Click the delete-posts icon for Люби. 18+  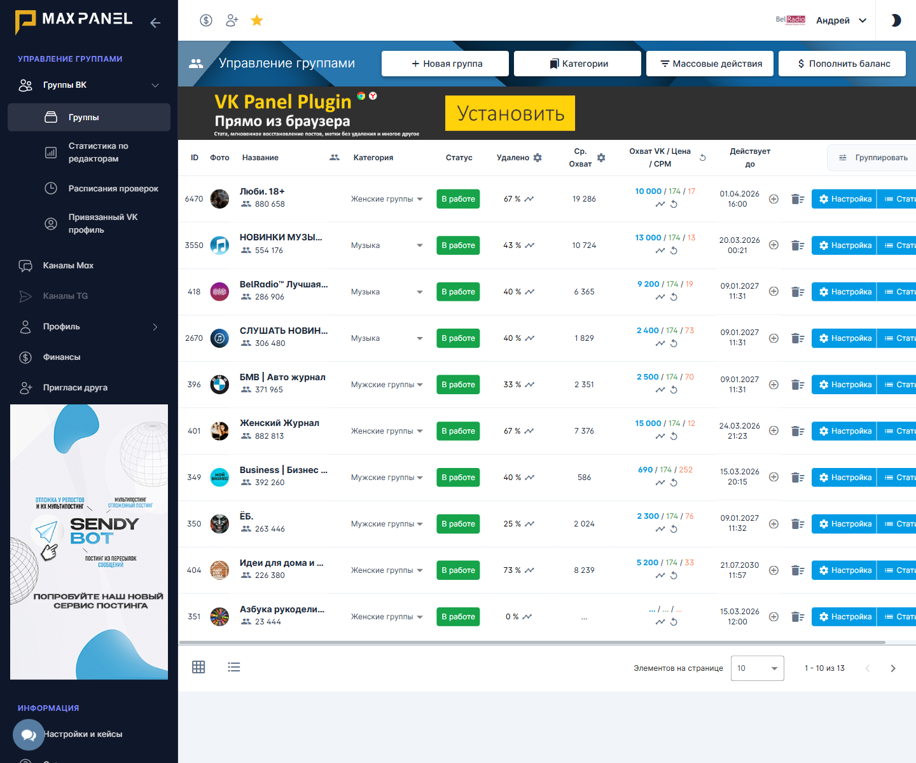tap(798, 199)
